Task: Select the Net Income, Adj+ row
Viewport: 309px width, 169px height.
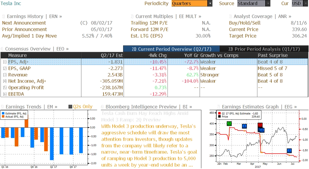Action: point(154,81)
